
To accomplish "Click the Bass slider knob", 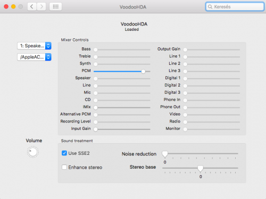I will tap(96, 49).
